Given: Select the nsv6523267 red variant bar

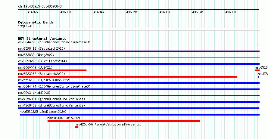Looking at the screenshot, I should point(127,77).
